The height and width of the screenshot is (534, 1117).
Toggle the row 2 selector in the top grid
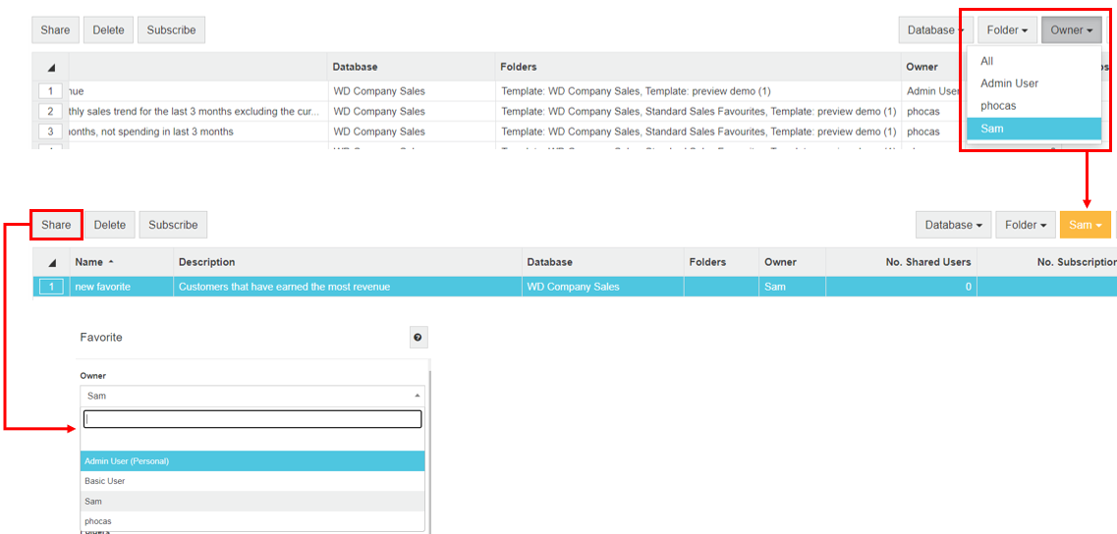click(x=50, y=112)
